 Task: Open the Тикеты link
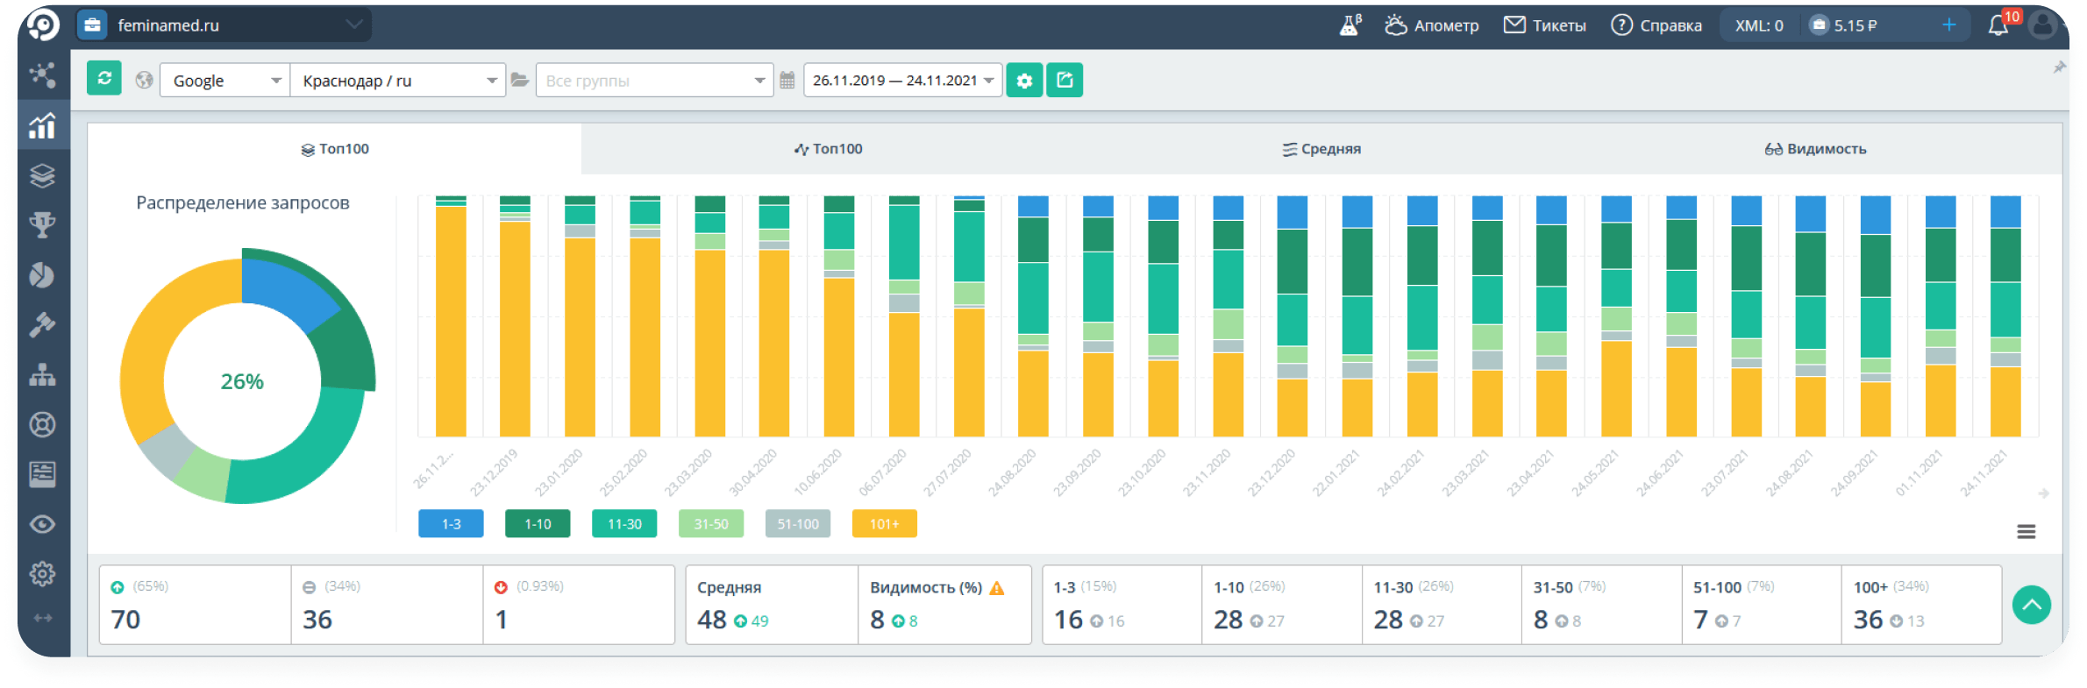(1545, 25)
